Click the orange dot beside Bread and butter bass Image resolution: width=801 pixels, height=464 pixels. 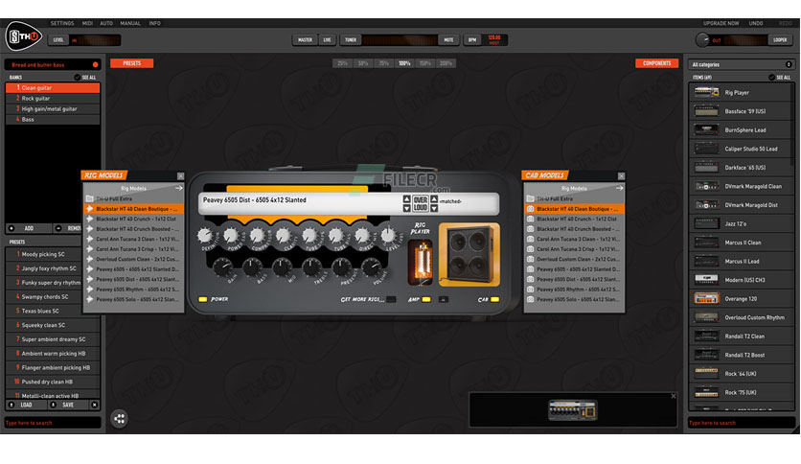(x=96, y=65)
